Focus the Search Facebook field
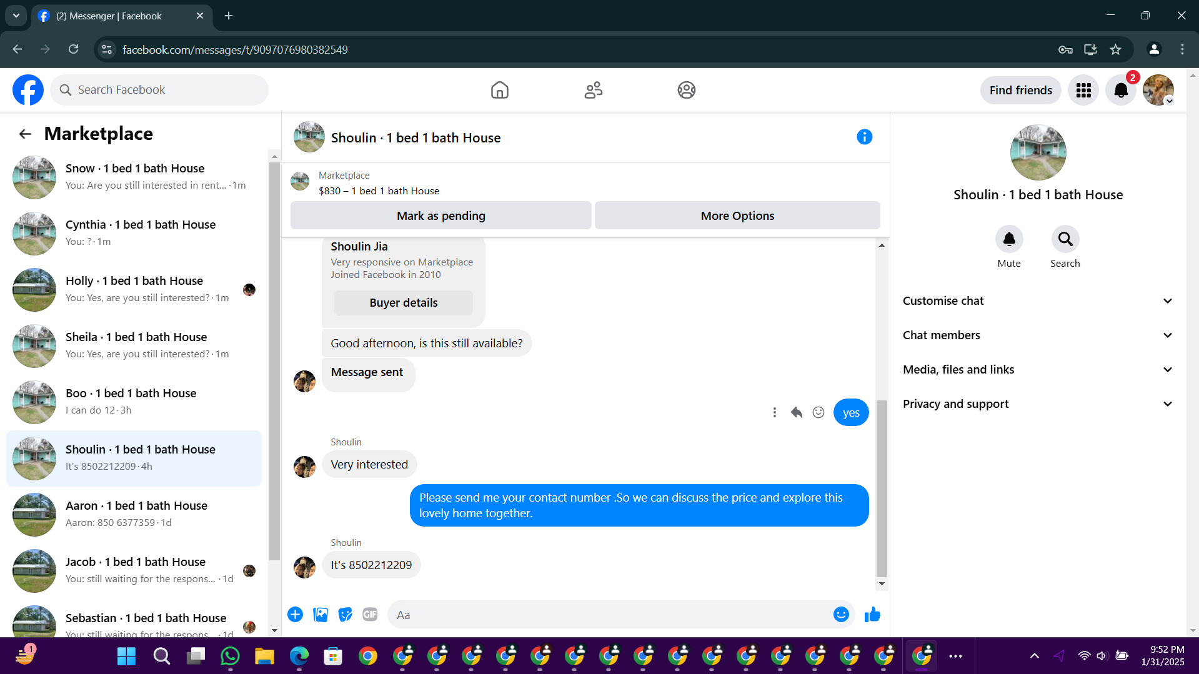 [x=159, y=90]
